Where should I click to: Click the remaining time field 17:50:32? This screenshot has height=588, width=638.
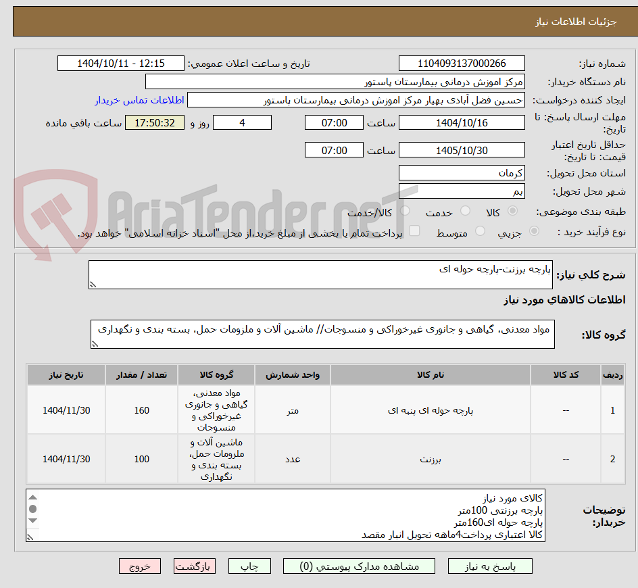tap(155, 122)
